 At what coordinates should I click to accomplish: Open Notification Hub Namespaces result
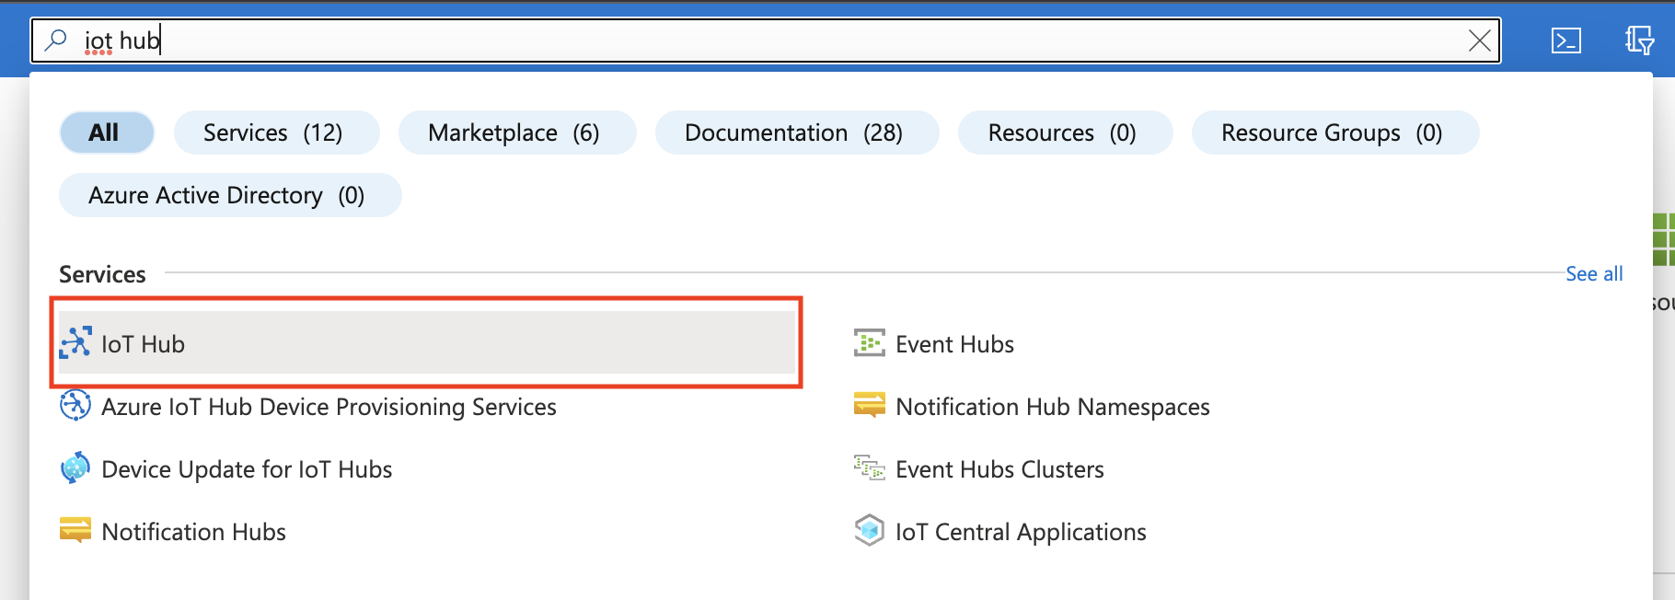tap(1052, 406)
